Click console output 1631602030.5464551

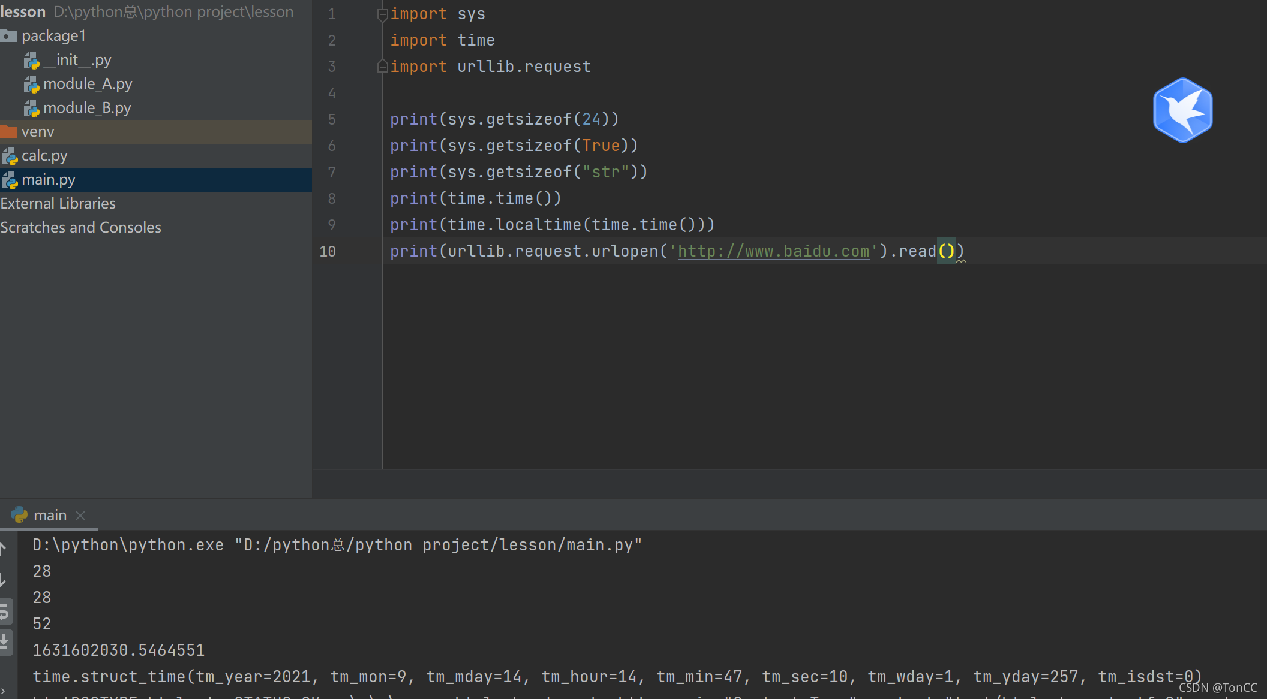[x=119, y=650]
